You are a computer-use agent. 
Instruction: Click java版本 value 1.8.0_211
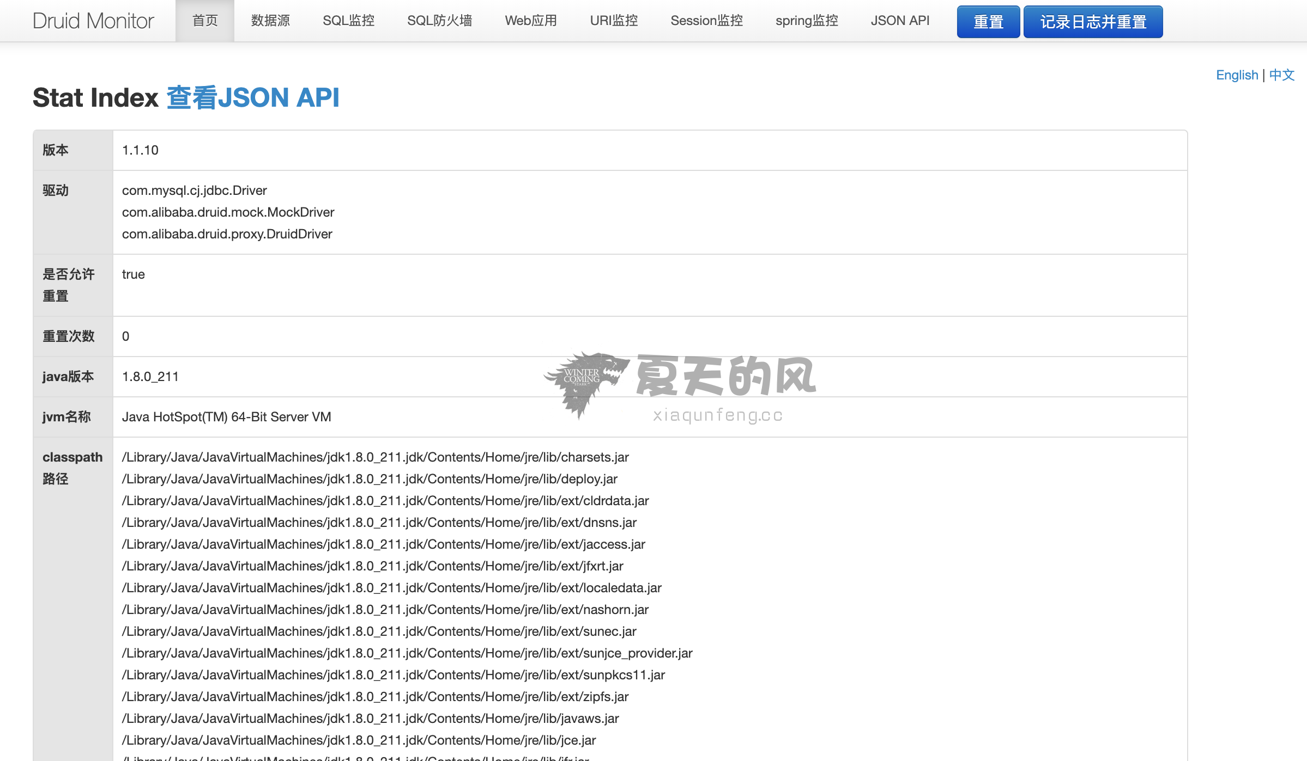point(150,377)
